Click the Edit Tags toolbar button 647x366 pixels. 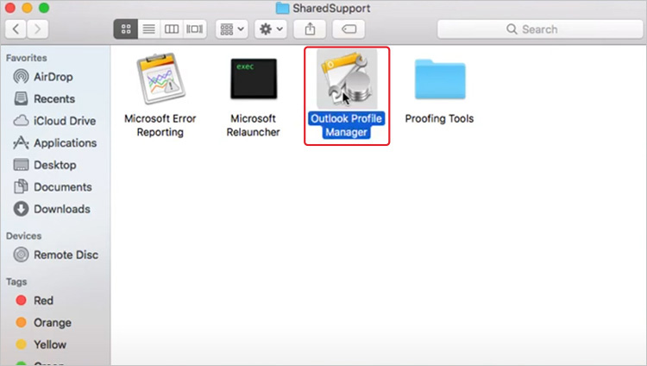pos(349,28)
